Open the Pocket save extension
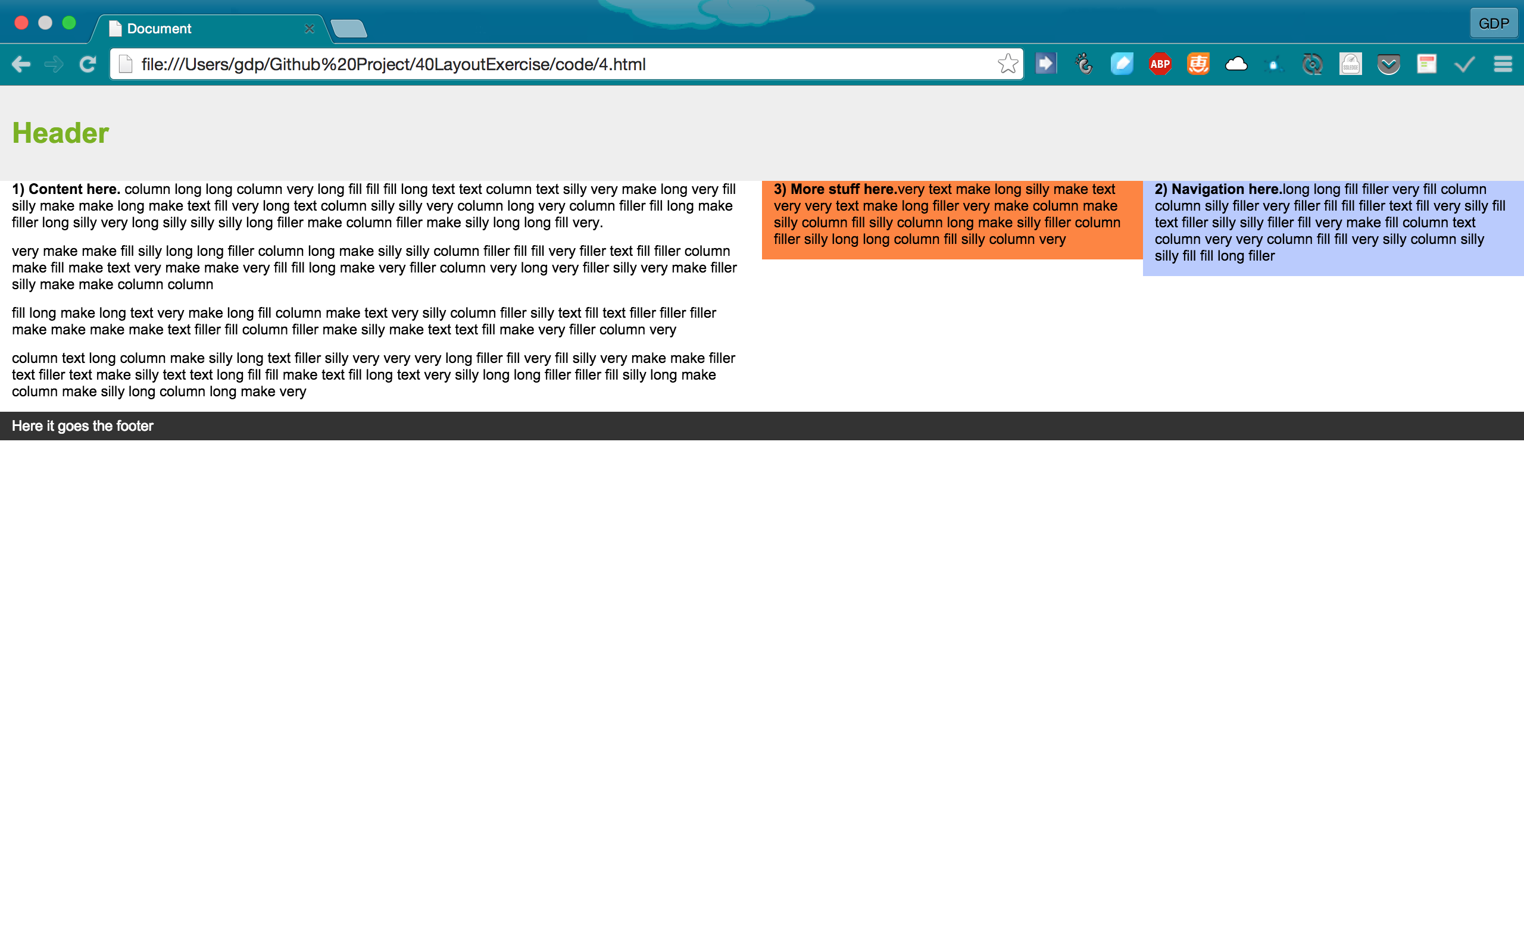1524x952 pixels. pyautogui.click(x=1388, y=64)
